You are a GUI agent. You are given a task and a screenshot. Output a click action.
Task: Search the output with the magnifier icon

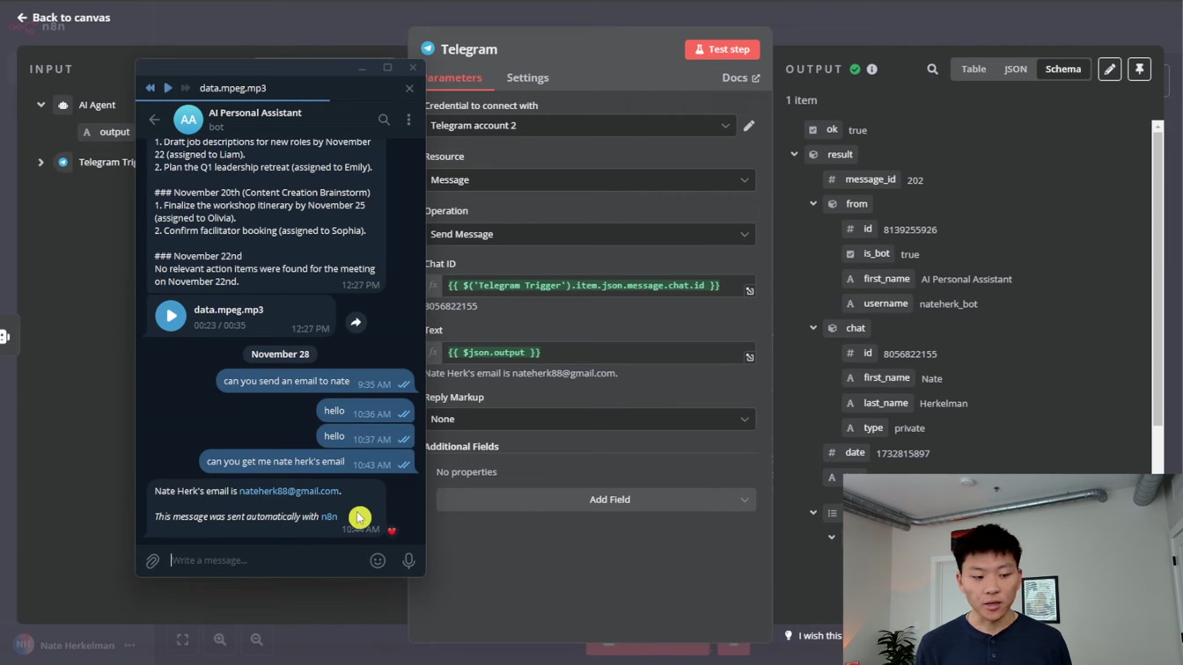[x=932, y=69]
